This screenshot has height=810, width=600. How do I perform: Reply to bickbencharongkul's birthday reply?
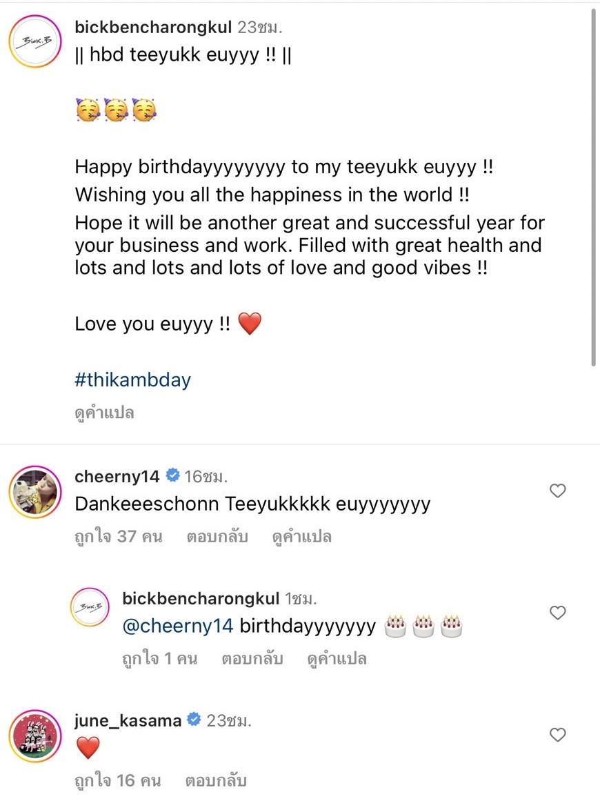pyautogui.click(x=252, y=658)
